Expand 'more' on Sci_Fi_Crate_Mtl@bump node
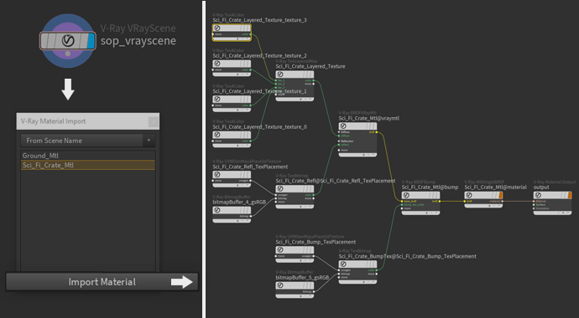 (x=403, y=208)
